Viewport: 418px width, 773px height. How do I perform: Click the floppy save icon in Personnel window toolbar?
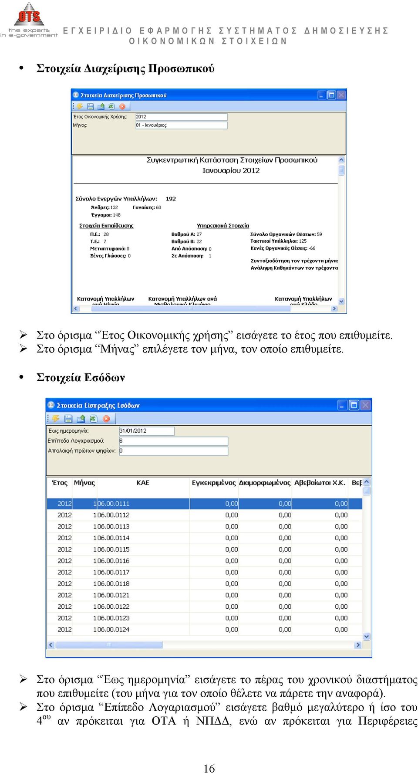click(x=91, y=106)
